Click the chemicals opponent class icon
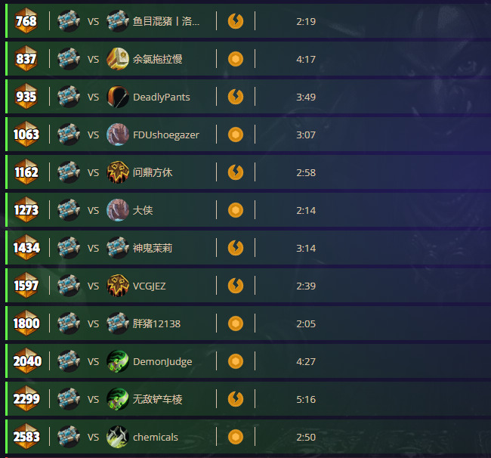491x458 pixels. pyautogui.click(x=118, y=437)
